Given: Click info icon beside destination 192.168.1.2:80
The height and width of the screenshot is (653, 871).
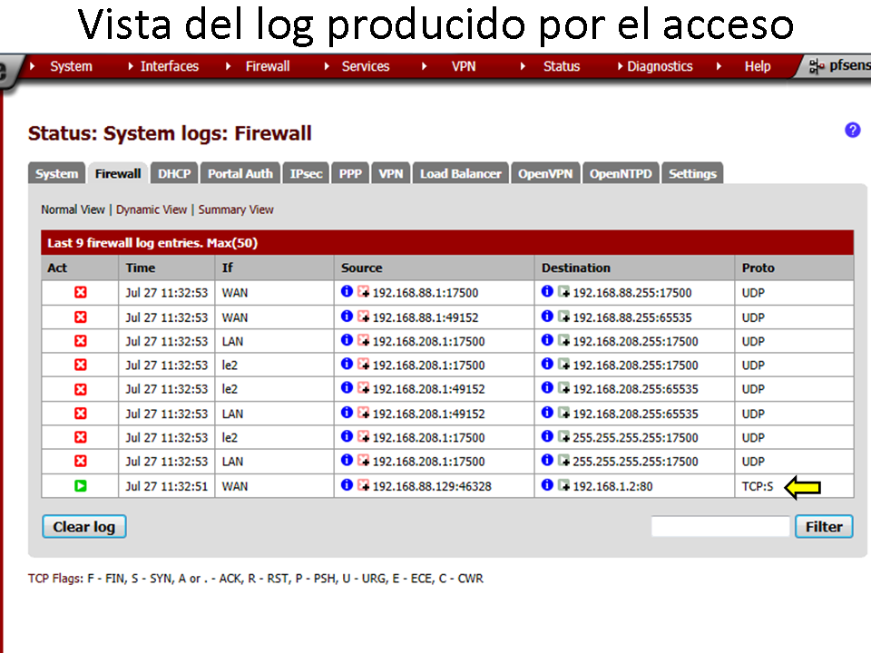Looking at the screenshot, I should pos(547,485).
